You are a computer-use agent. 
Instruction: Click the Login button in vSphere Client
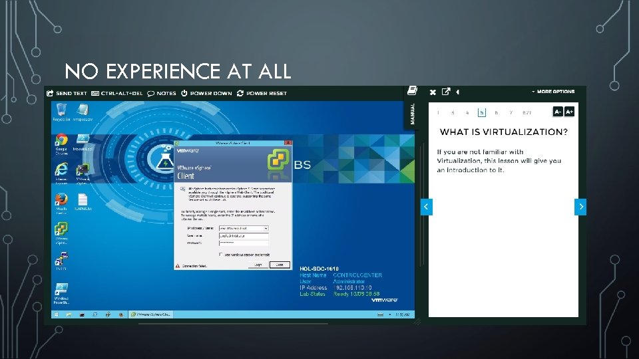[x=258, y=265]
